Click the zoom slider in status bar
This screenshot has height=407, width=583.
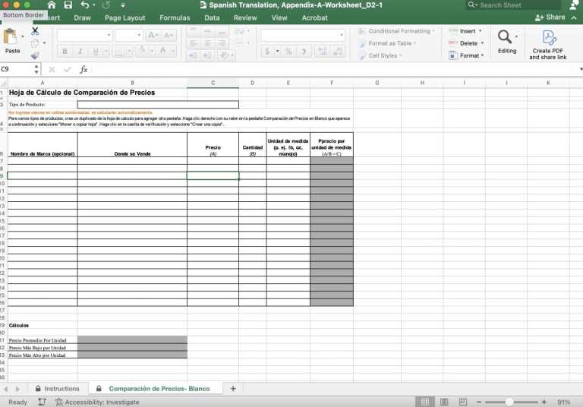(510, 402)
